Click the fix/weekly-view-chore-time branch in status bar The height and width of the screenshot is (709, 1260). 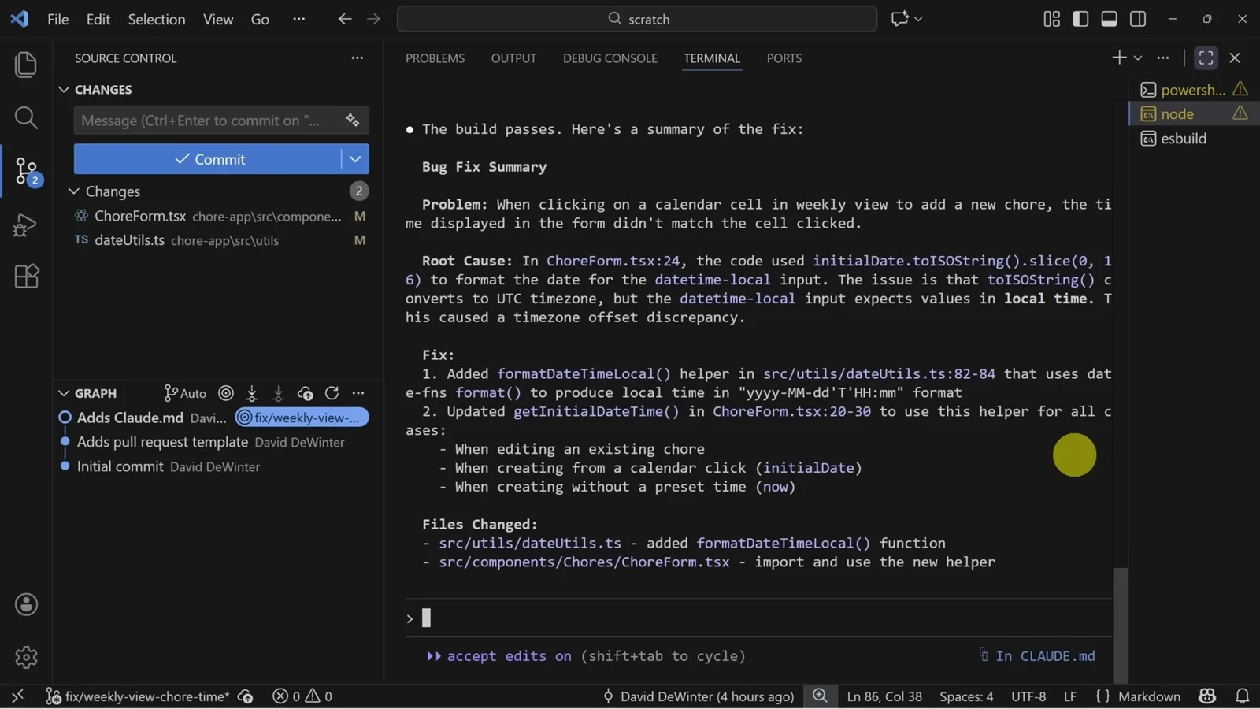pos(139,696)
